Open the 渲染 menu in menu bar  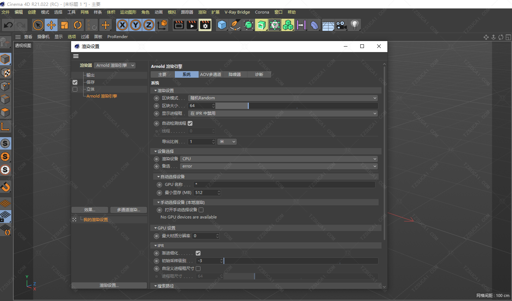(x=202, y=12)
